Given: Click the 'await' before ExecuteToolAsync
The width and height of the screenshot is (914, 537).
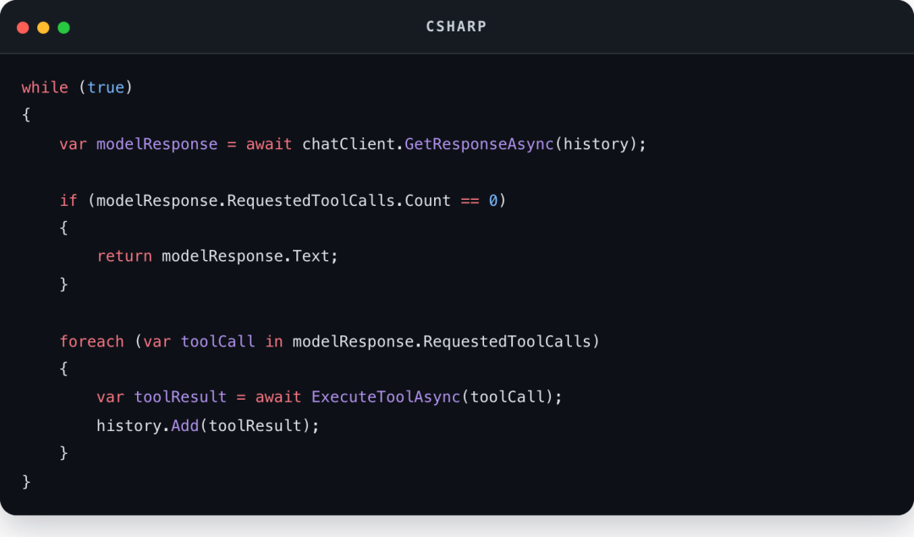Looking at the screenshot, I should 278,397.
